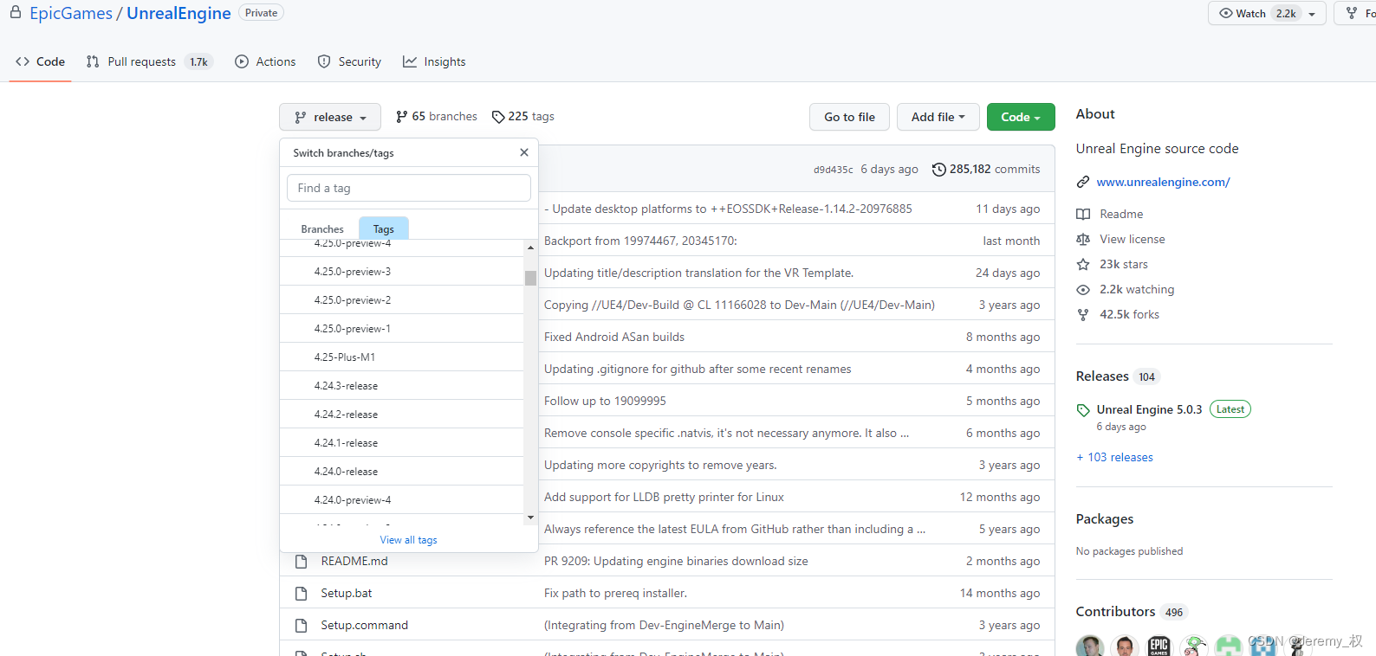Image resolution: width=1376 pixels, height=656 pixels.
Task: Select the Tags tab in popup
Action: point(384,229)
